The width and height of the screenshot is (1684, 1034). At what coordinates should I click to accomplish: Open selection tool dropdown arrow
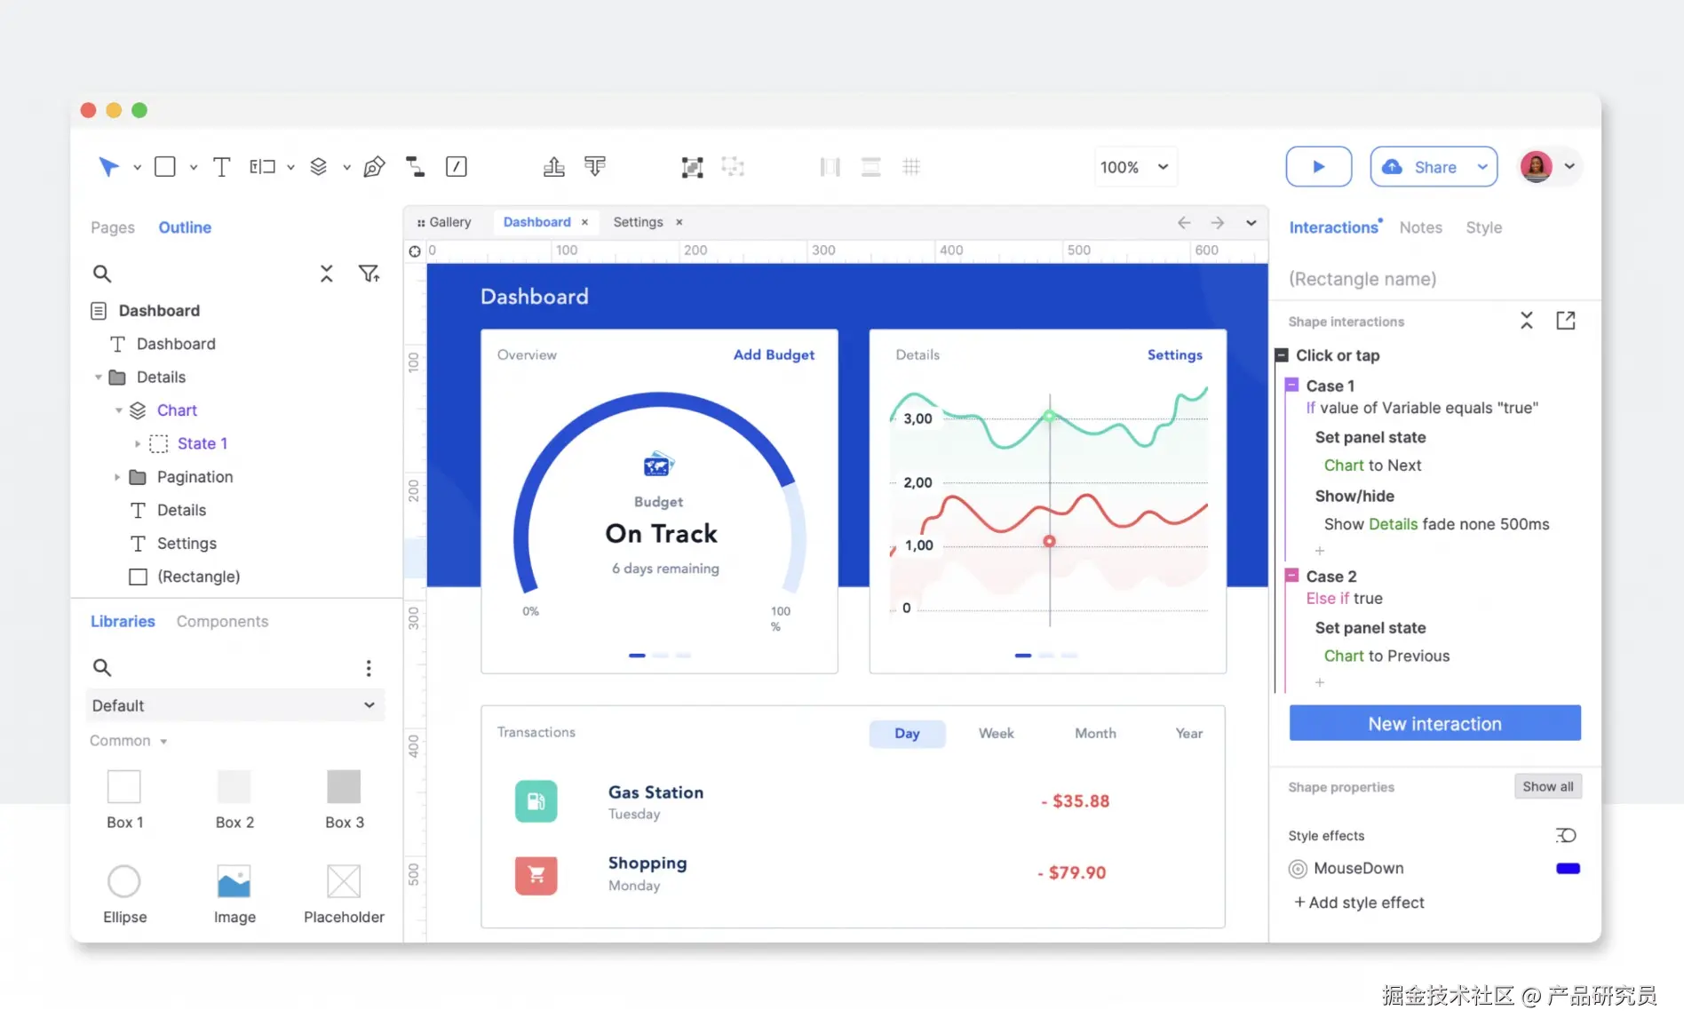pyautogui.click(x=137, y=167)
